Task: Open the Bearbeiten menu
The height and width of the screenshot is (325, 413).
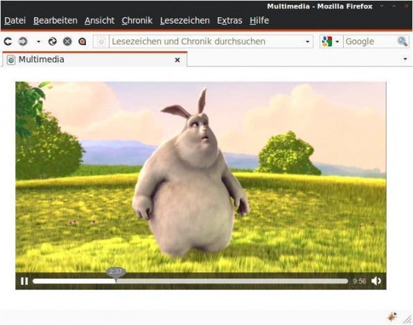Action: tap(55, 21)
